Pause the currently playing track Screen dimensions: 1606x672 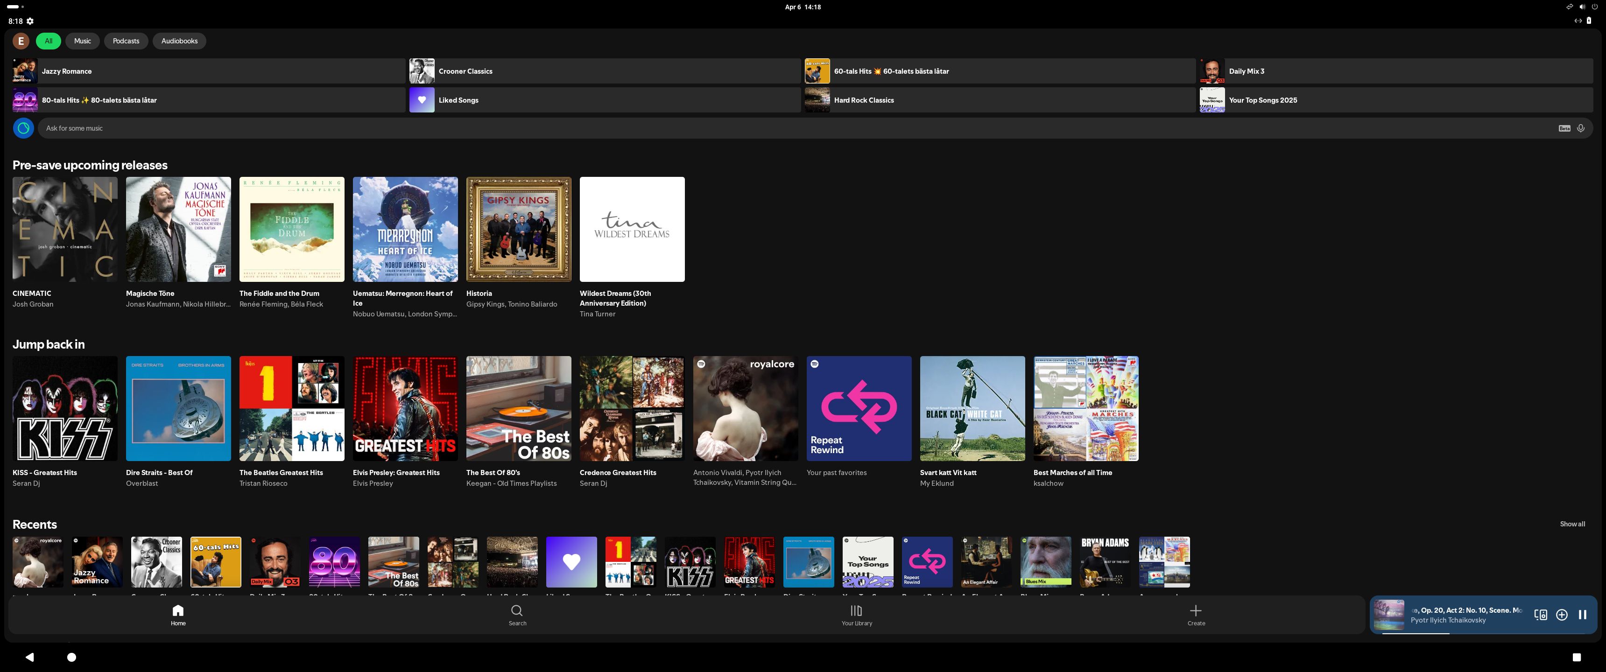1582,615
